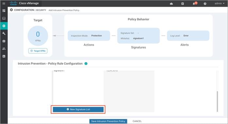Image resolution: width=228 pixels, height=124 pixels.
Task: Open the Dashboard sidebar icon
Action: coord(4,11)
